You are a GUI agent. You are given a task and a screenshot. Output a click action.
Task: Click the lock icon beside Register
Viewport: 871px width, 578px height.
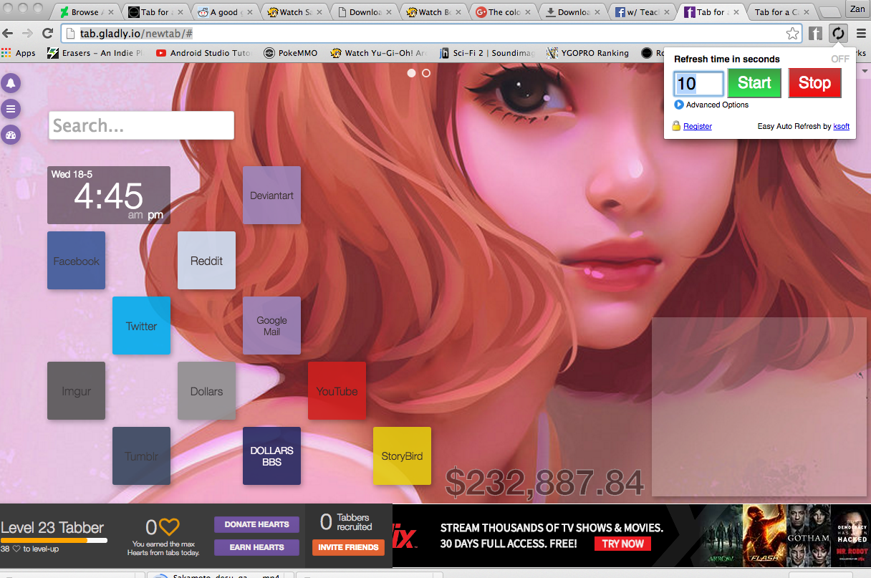tap(676, 126)
